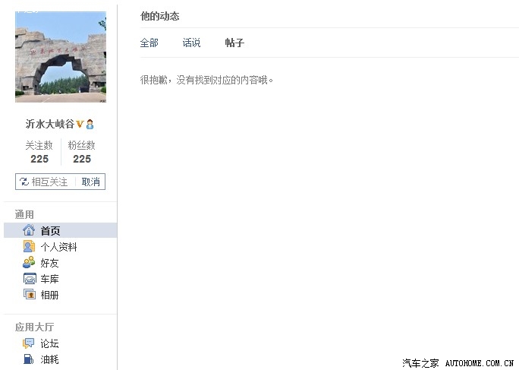The image size is (519, 370).
Task: Click the 相册 photo album icon
Action: click(x=29, y=295)
